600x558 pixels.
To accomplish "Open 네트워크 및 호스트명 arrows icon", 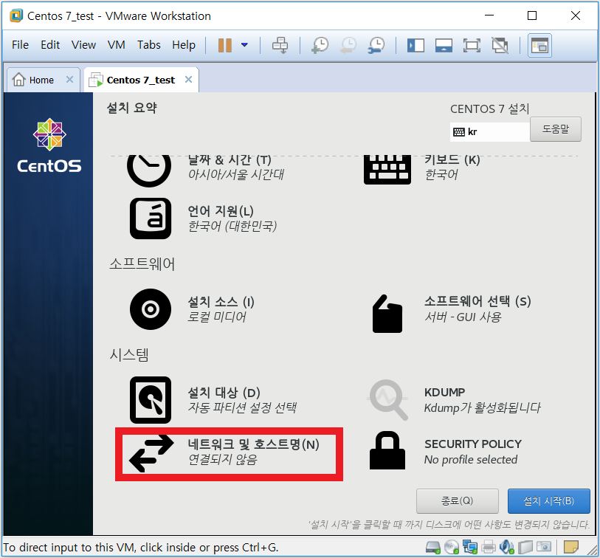I will 151,453.
